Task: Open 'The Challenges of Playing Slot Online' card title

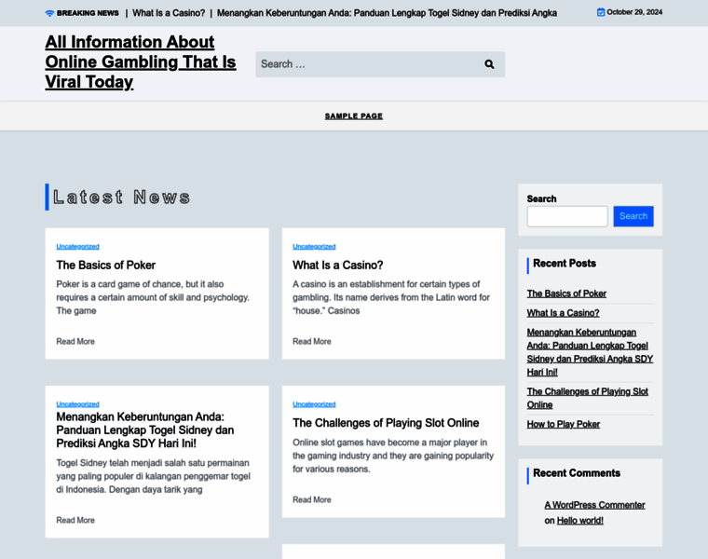Action: click(x=386, y=423)
